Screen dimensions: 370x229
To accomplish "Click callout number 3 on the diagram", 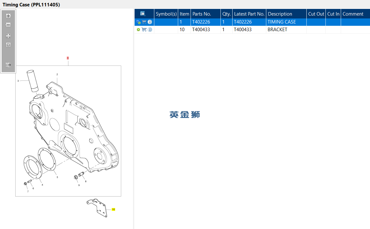I will point(18,81).
